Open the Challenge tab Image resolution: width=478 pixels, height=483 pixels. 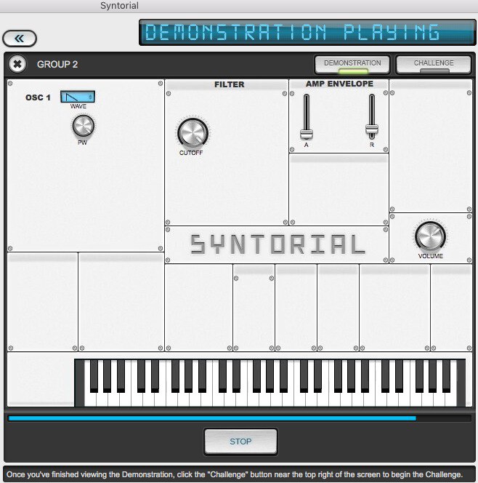[434, 64]
